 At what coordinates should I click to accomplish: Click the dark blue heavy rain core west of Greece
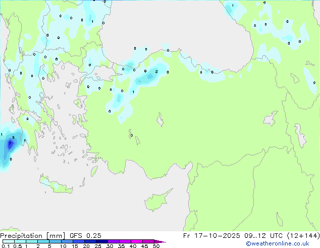10,144
